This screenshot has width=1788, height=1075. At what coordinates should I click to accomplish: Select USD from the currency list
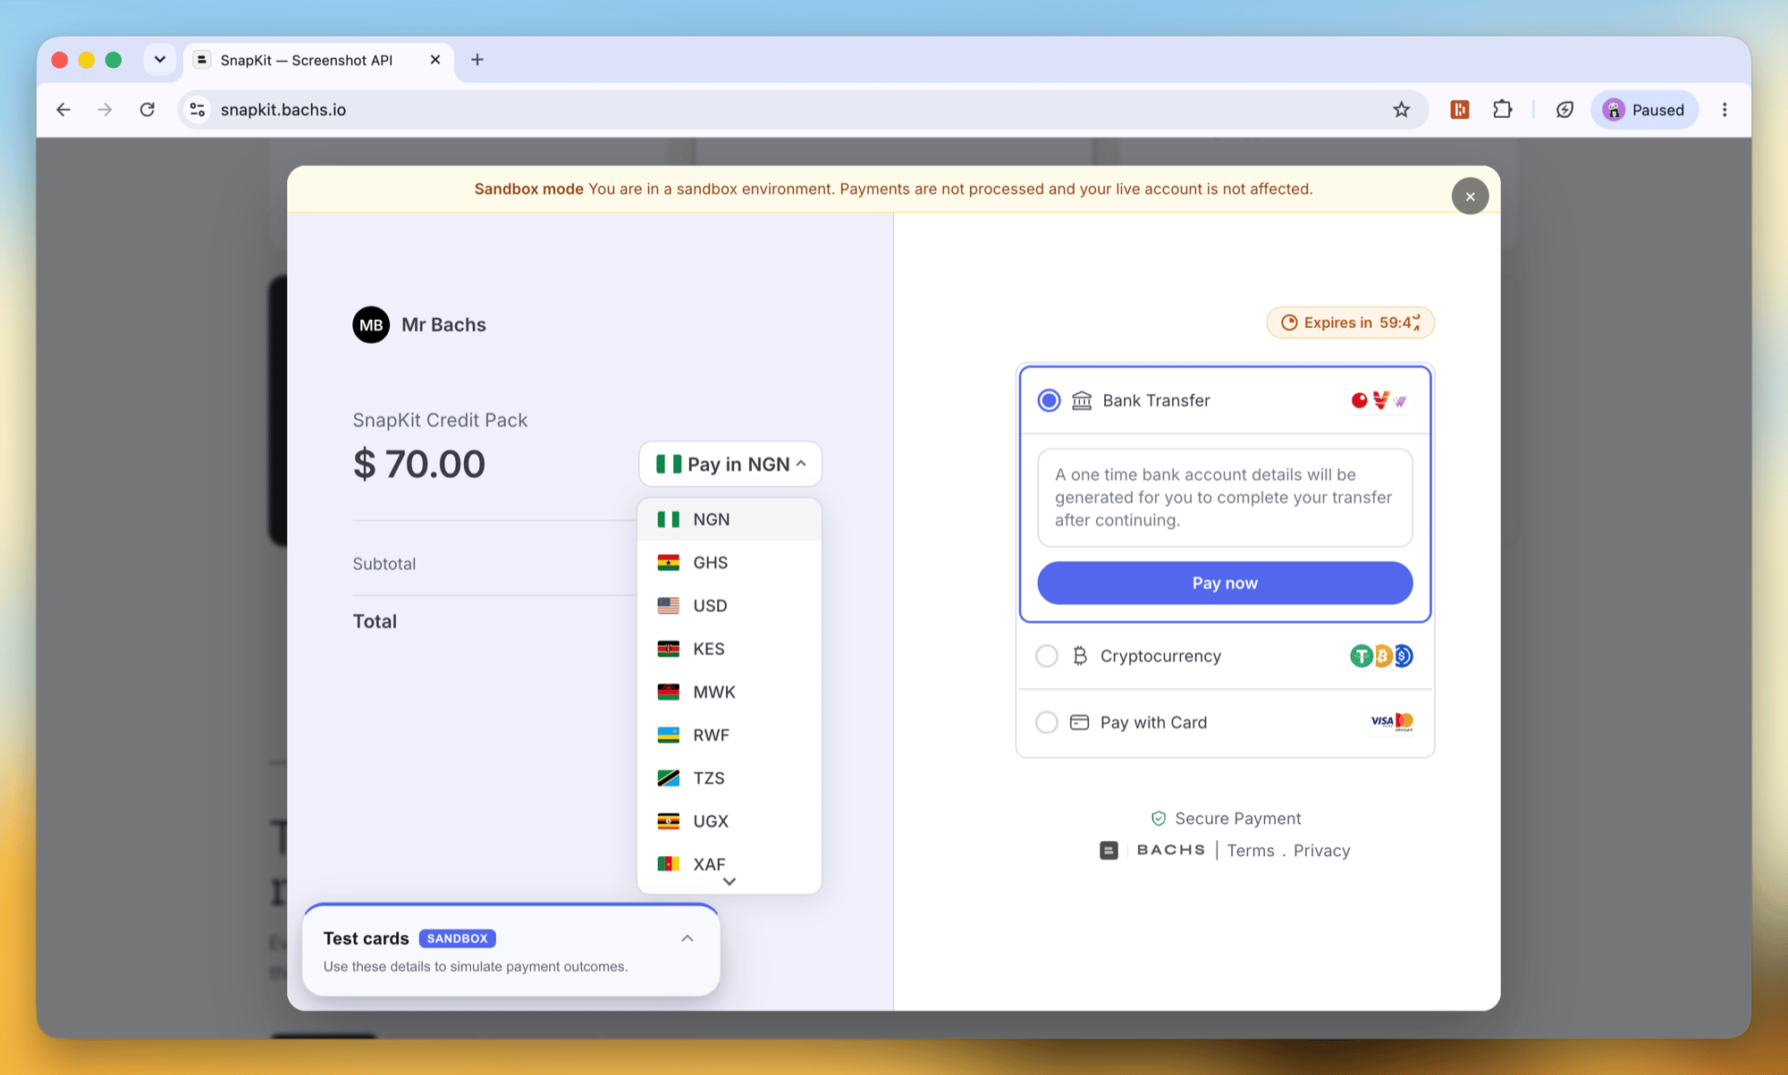730,605
